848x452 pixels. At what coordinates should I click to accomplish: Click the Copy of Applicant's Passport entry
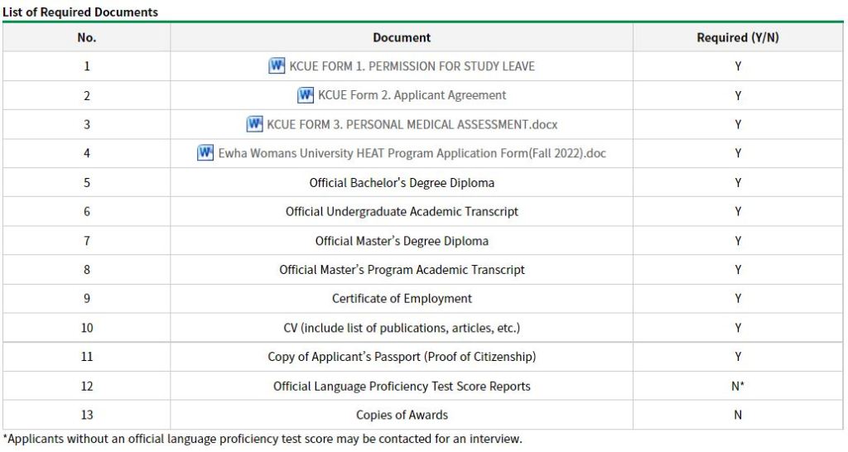coord(402,357)
